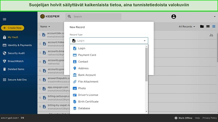The image size is (218, 122).
Task: Click the Bank Account building icon
Action: 75,75
